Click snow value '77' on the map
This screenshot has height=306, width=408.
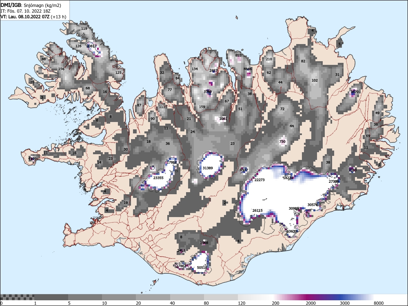pos(170,89)
